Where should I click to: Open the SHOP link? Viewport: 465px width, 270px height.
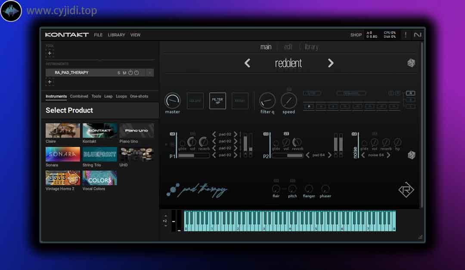(356, 35)
